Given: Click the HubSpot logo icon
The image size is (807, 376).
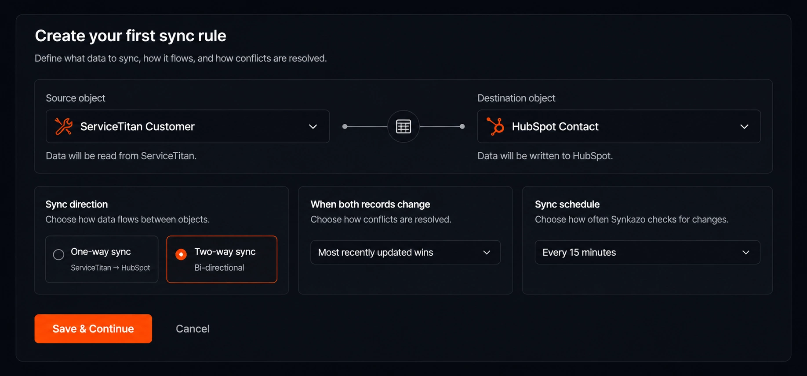Looking at the screenshot, I should tap(495, 126).
